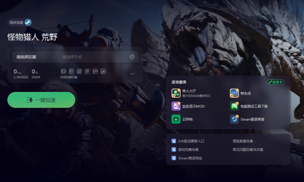Click the globe icon in the node selector
The width and height of the screenshot is (304, 182).
pyautogui.click(x=132, y=57)
